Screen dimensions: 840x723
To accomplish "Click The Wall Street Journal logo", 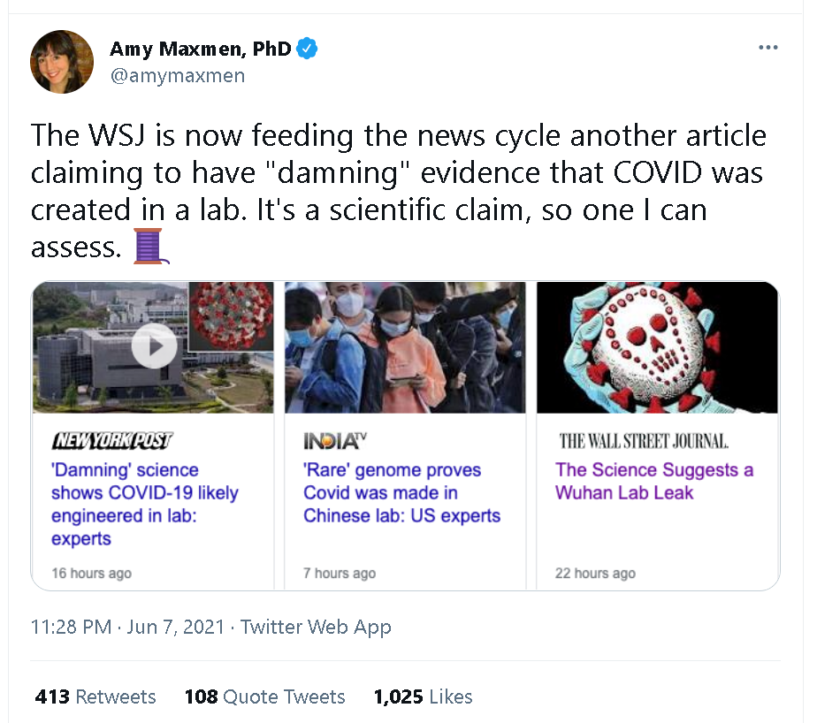I will coord(643,440).
